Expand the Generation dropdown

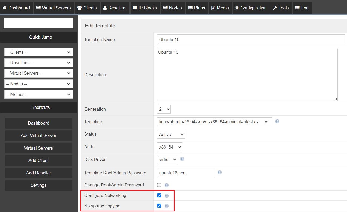pos(164,109)
